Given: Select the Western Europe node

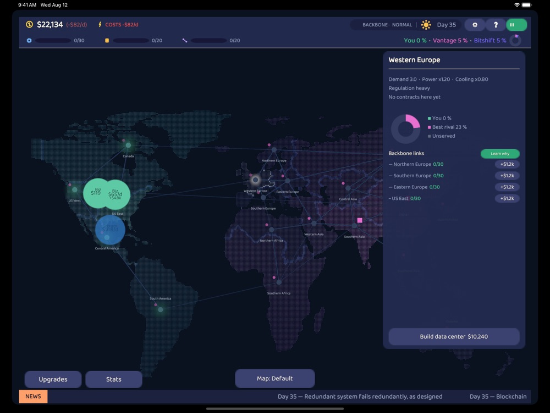Looking at the screenshot, I should click(255, 180).
